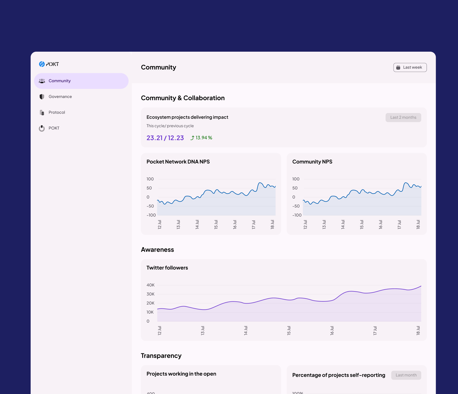Click the Community NPS area chart
Screen dimensions: 458x394
(362, 199)
